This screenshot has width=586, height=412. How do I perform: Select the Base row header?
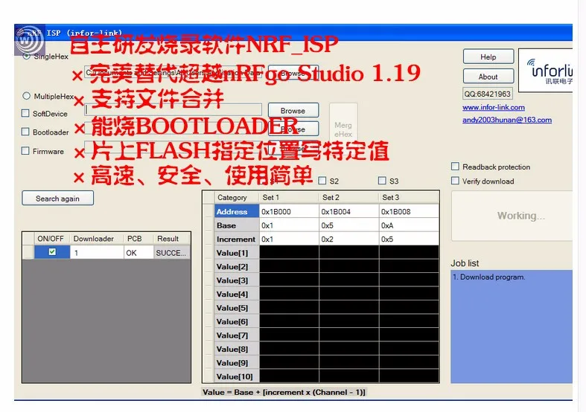click(237, 225)
